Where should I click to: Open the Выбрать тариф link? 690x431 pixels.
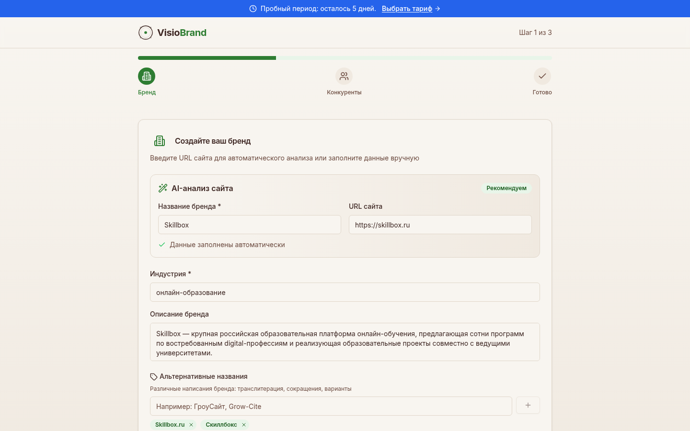407,9
